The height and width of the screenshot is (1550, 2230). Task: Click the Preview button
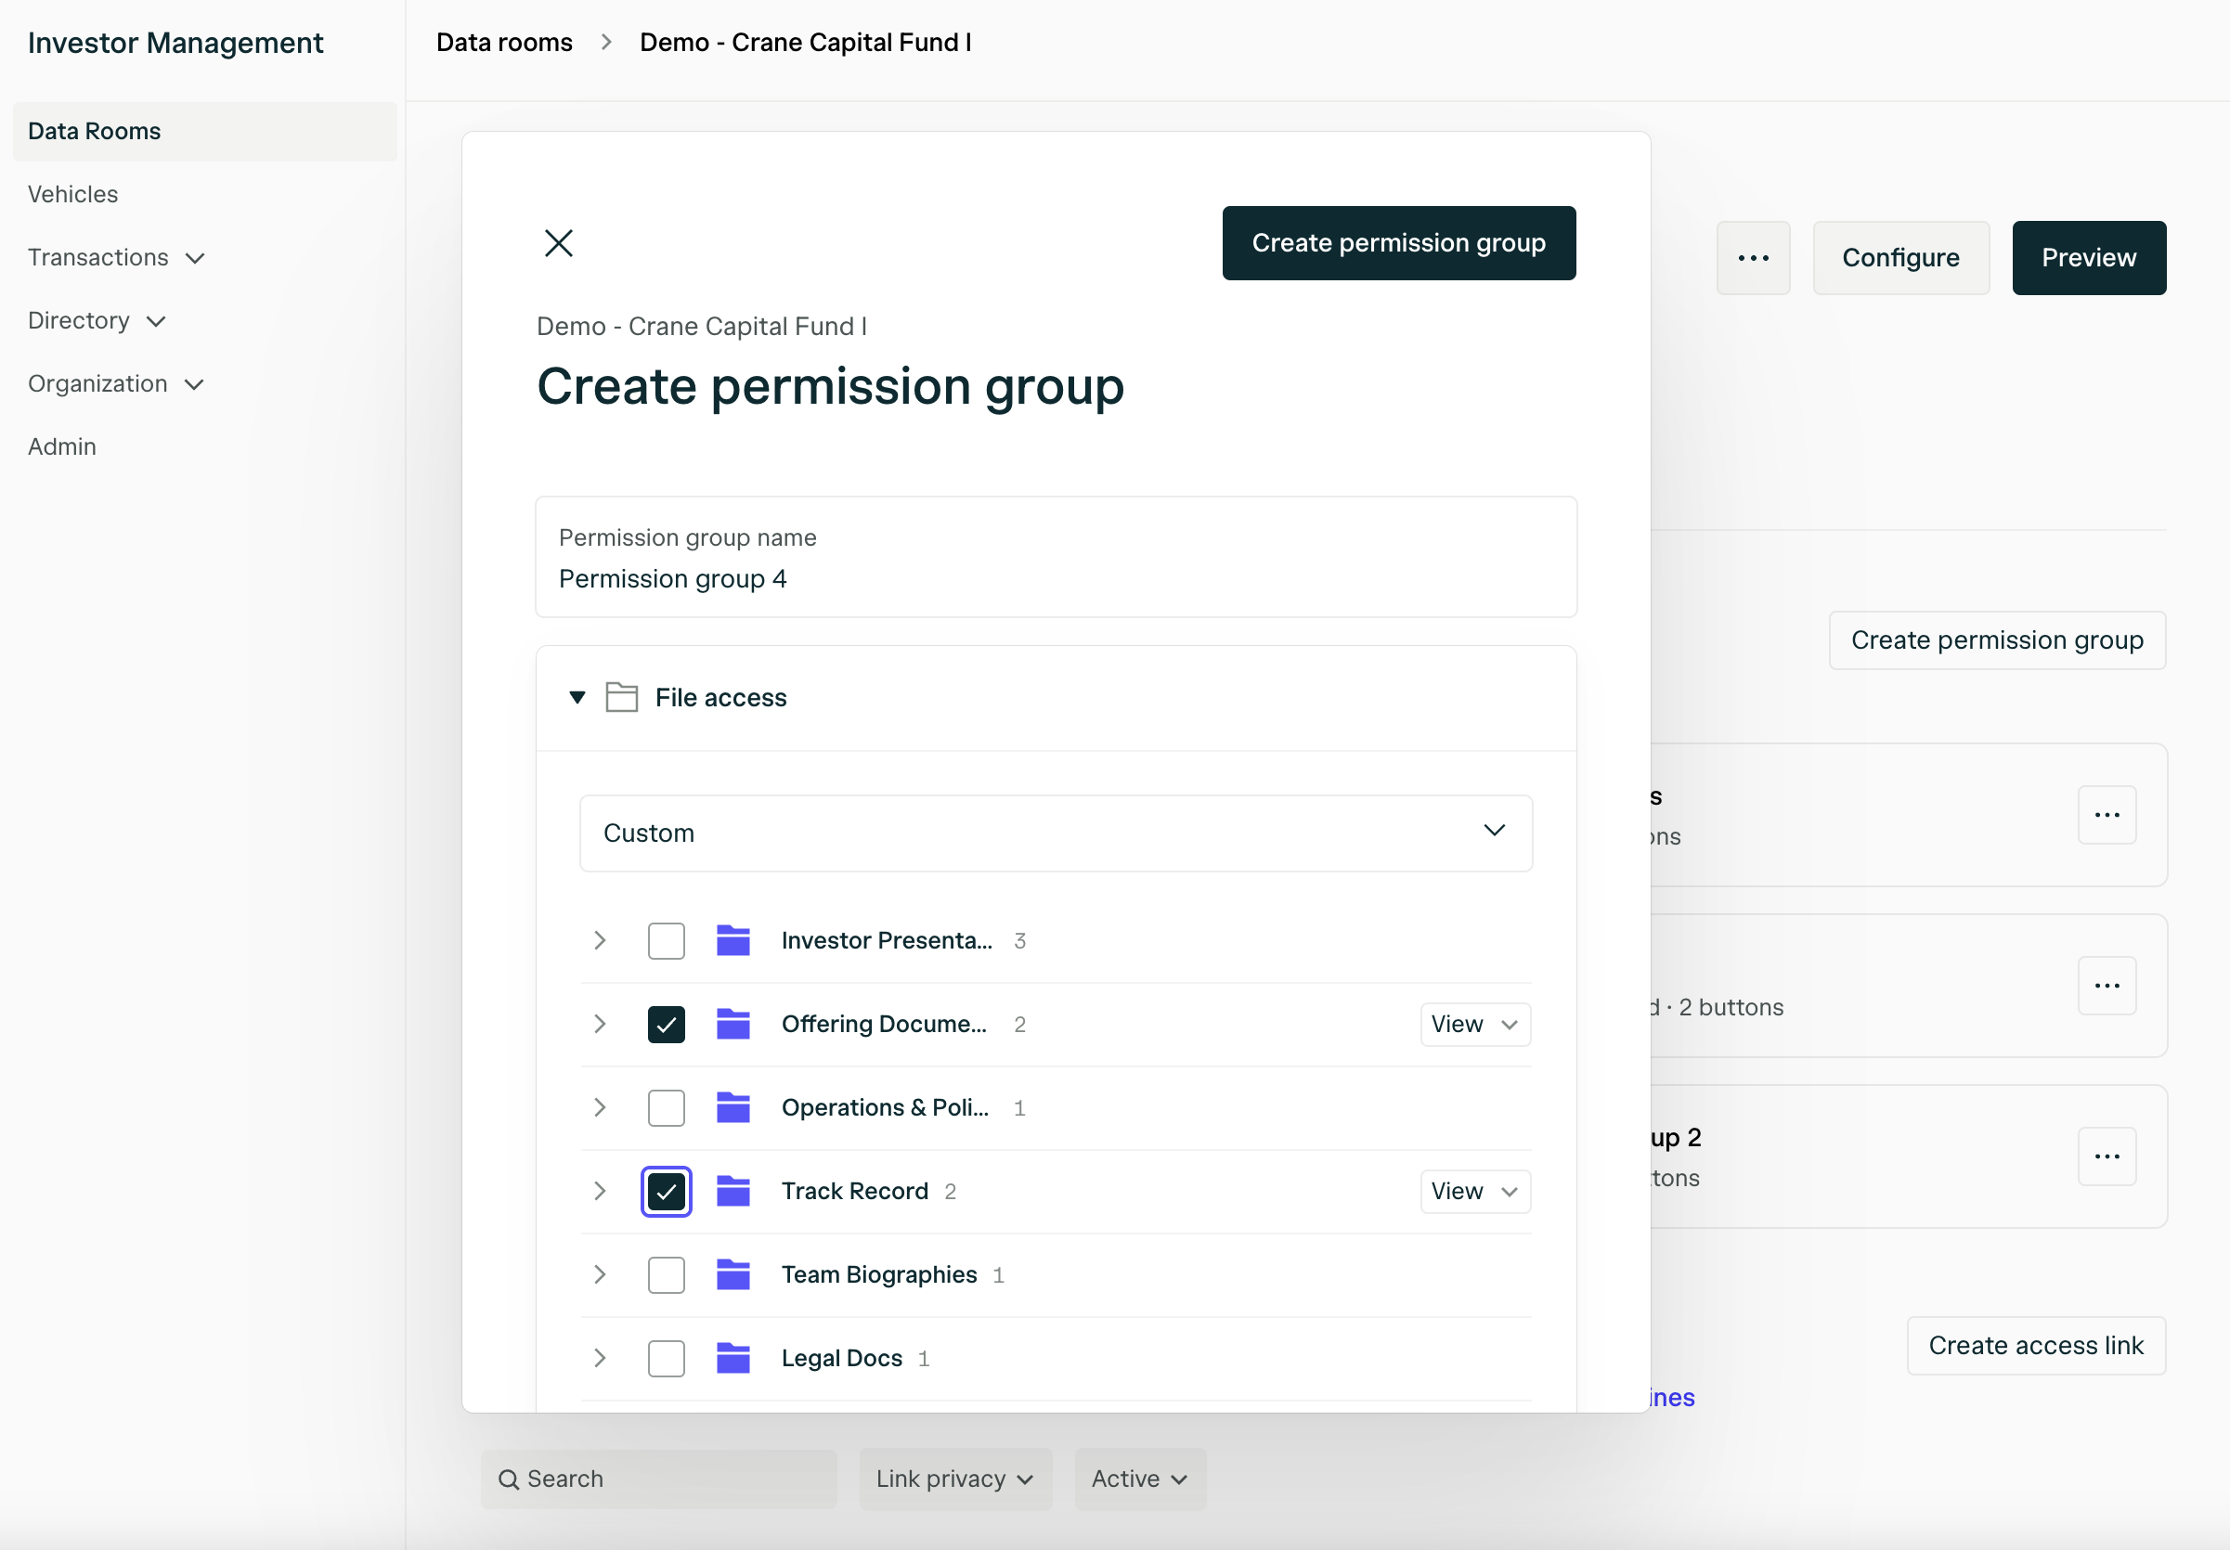click(2088, 257)
